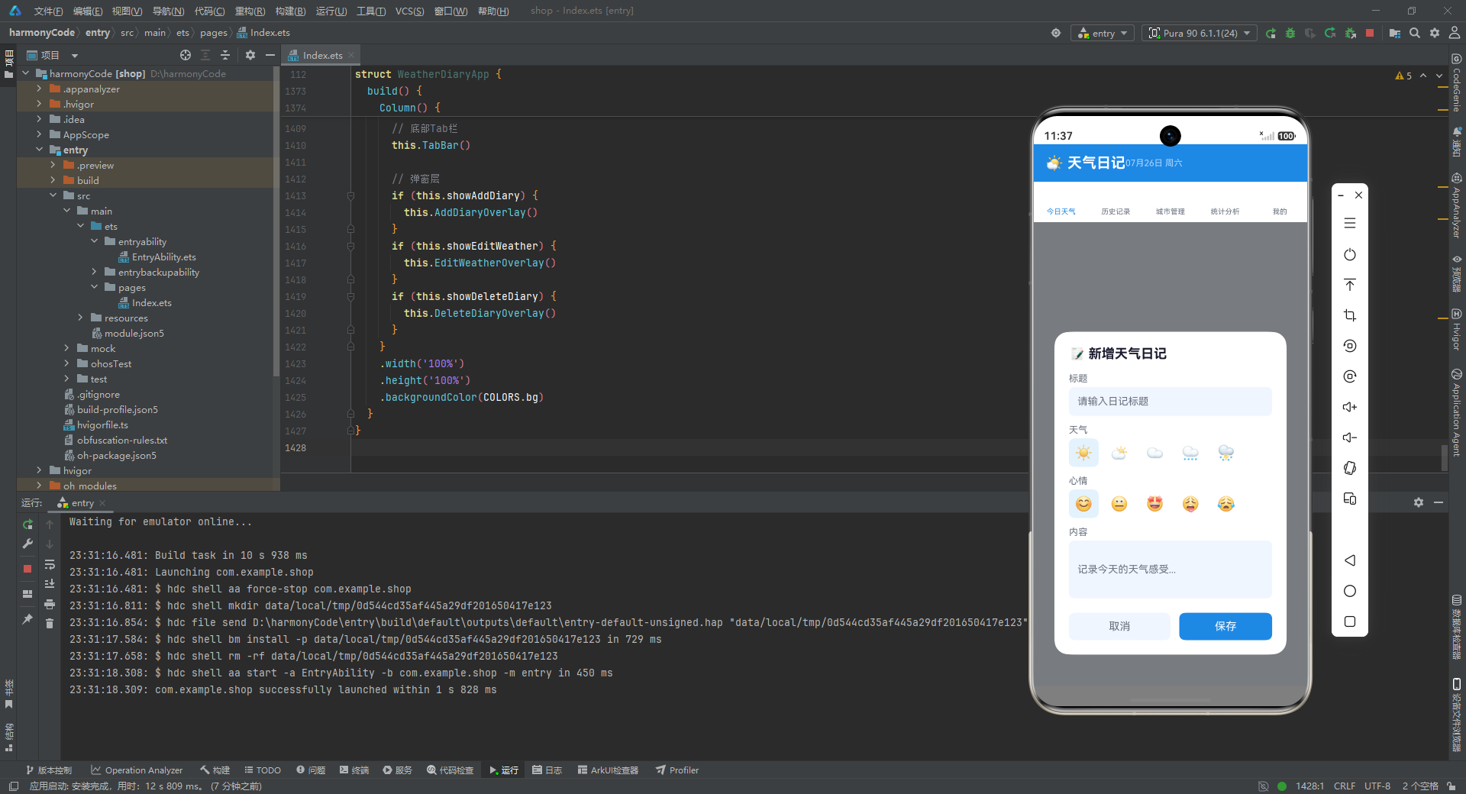Select the neutral face mood emoji

[1119, 504]
